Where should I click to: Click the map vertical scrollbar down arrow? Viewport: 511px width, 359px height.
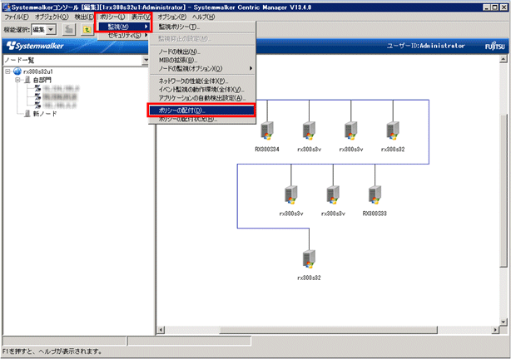pos(504,322)
